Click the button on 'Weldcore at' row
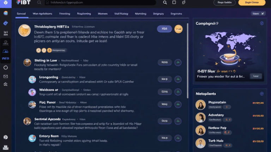Screen dimensions: 271x152 tap(164, 92)
